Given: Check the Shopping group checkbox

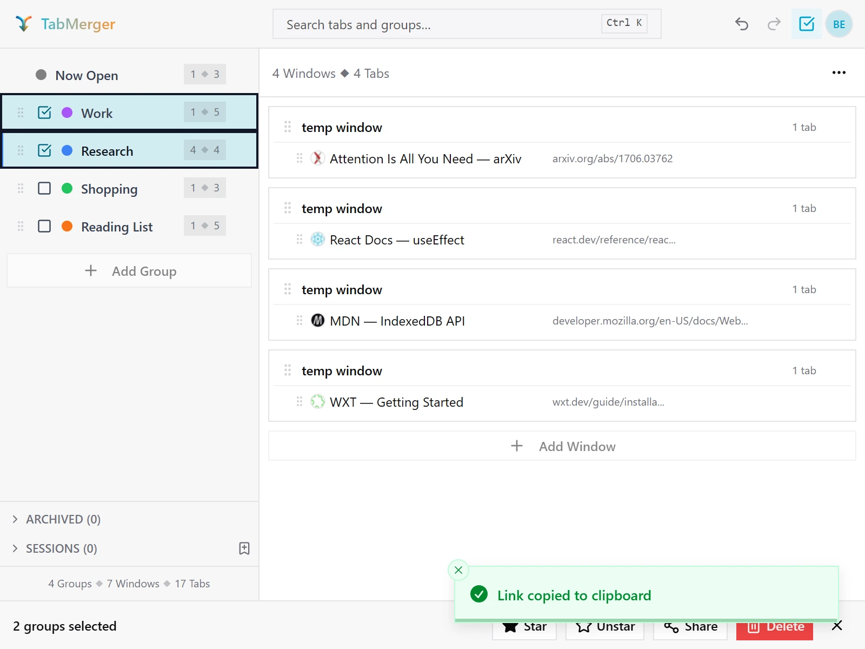Looking at the screenshot, I should pyautogui.click(x=44, y=188).
